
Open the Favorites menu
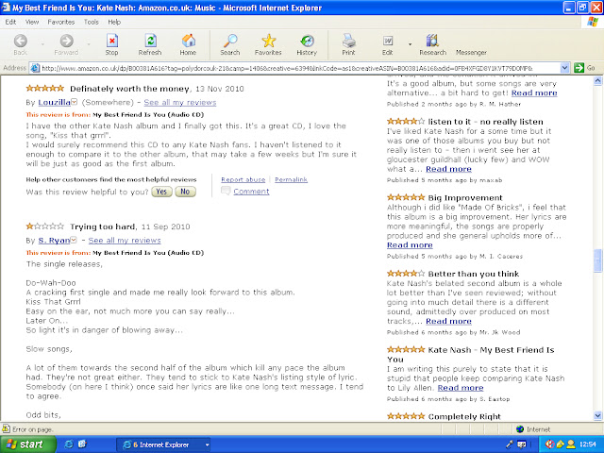(x=60, y=22)
